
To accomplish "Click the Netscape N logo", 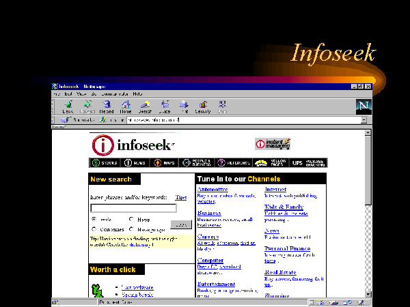I will [x=362, y=106].
